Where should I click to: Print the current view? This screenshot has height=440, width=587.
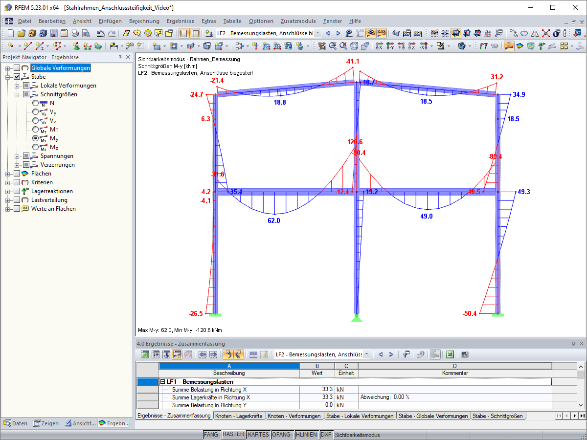coord(75,33)
